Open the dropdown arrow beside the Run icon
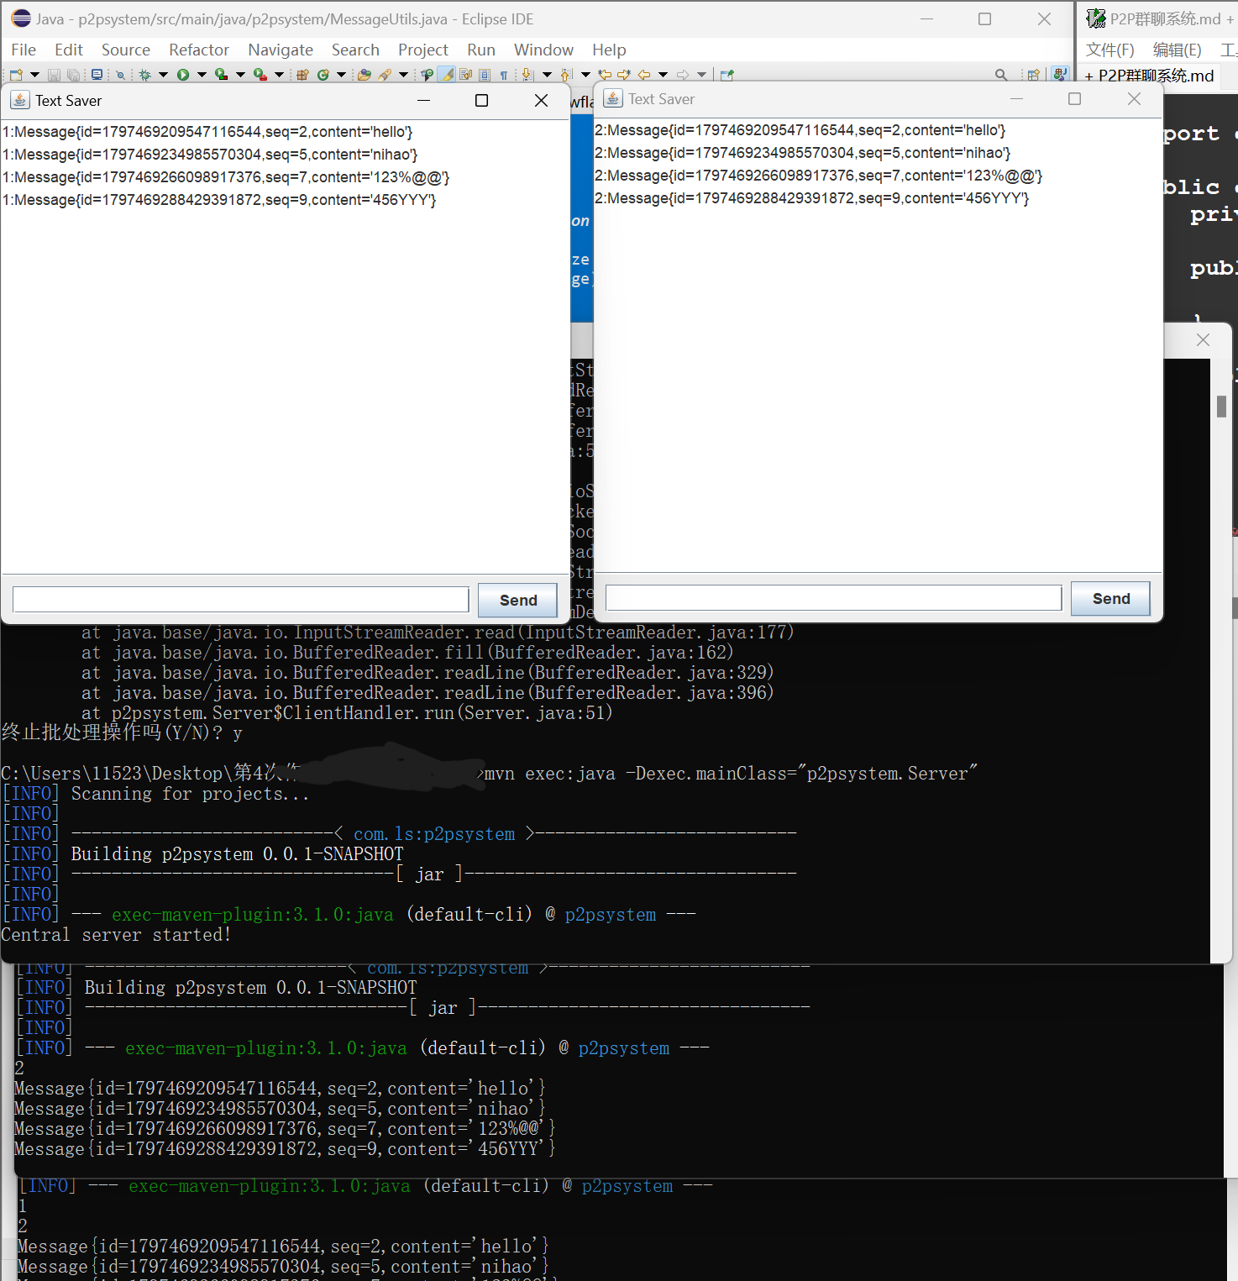1238x1281 pixels. point(202,75)
